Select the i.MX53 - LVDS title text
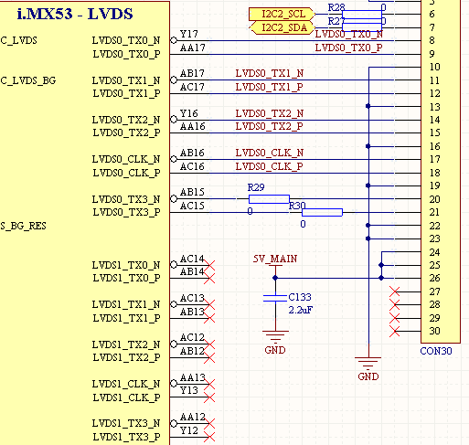This screenshot has height=445, width=469. coord(75,14)
